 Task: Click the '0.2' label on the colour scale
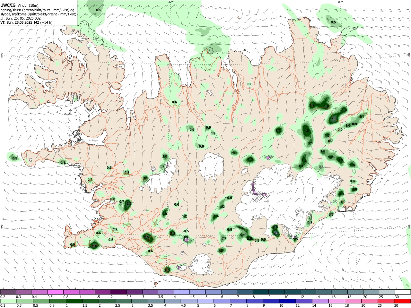[2, 297]
